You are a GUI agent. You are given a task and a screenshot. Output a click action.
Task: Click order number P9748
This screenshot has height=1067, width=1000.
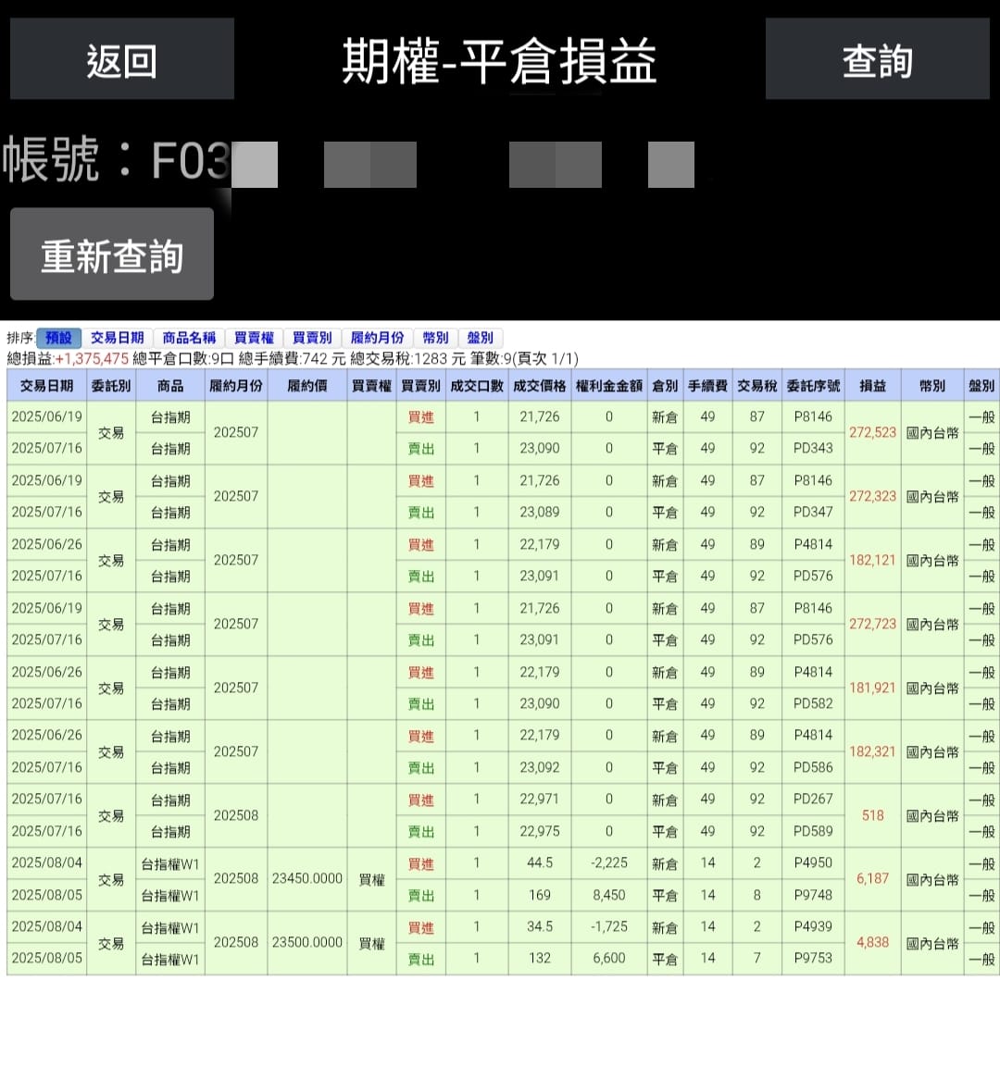tap(814, 896)
